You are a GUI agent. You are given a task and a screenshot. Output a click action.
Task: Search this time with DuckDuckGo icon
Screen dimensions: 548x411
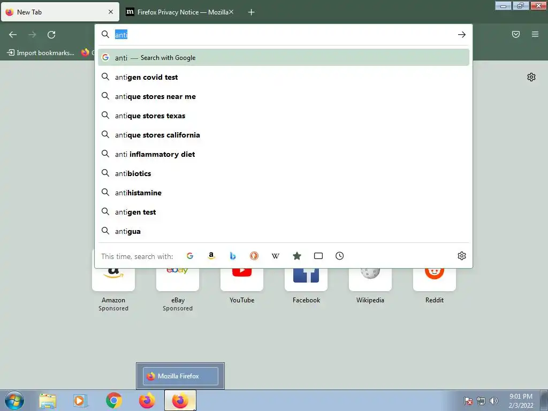(254, 256)
